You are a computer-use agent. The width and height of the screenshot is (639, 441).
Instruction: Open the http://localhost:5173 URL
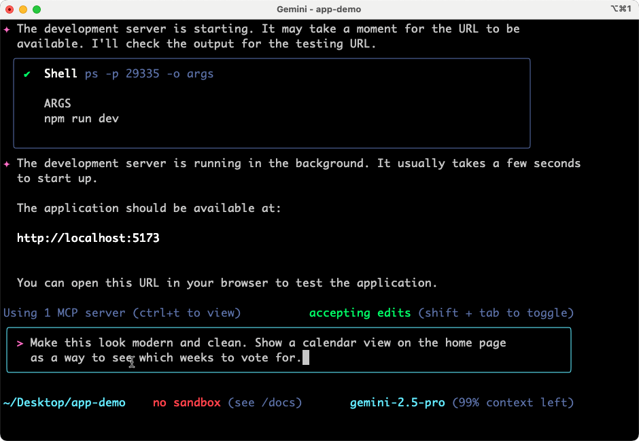88,238
